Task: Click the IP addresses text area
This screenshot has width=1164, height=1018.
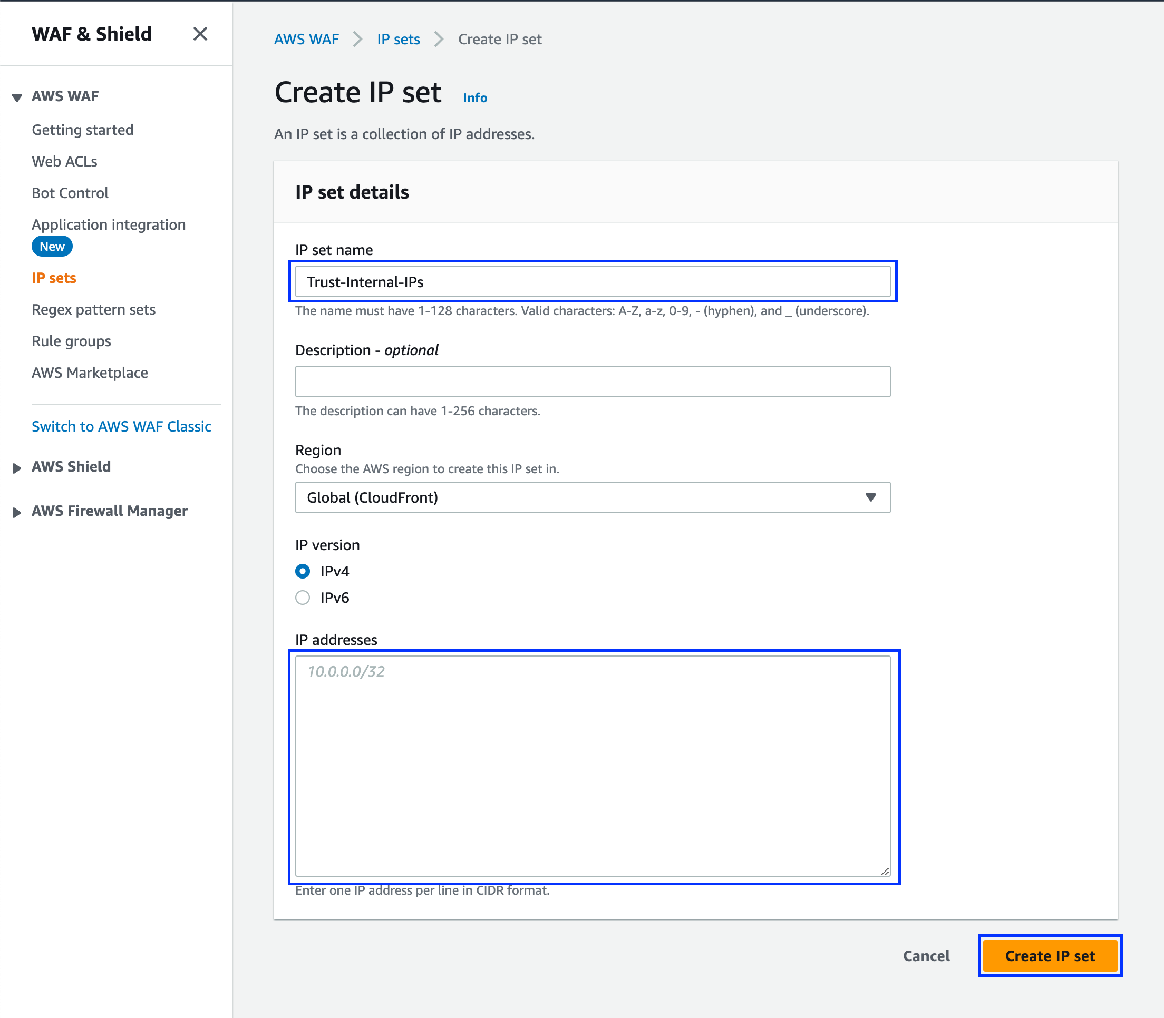Action: point(593,766)
